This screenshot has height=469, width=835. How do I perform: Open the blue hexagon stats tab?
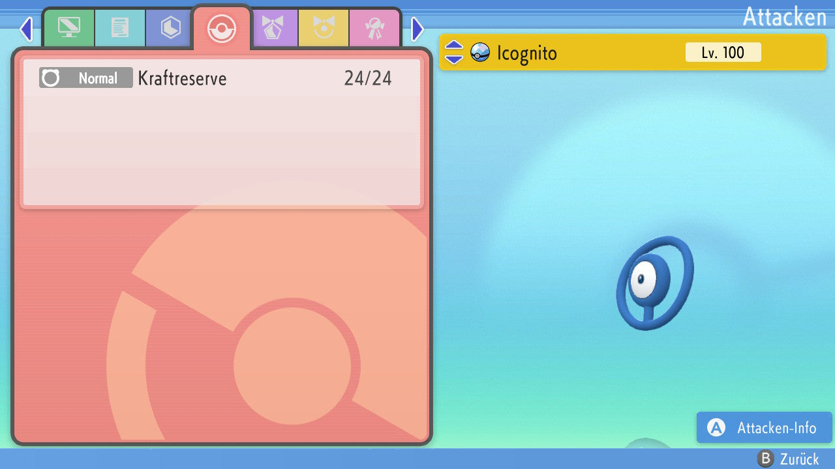170,28
